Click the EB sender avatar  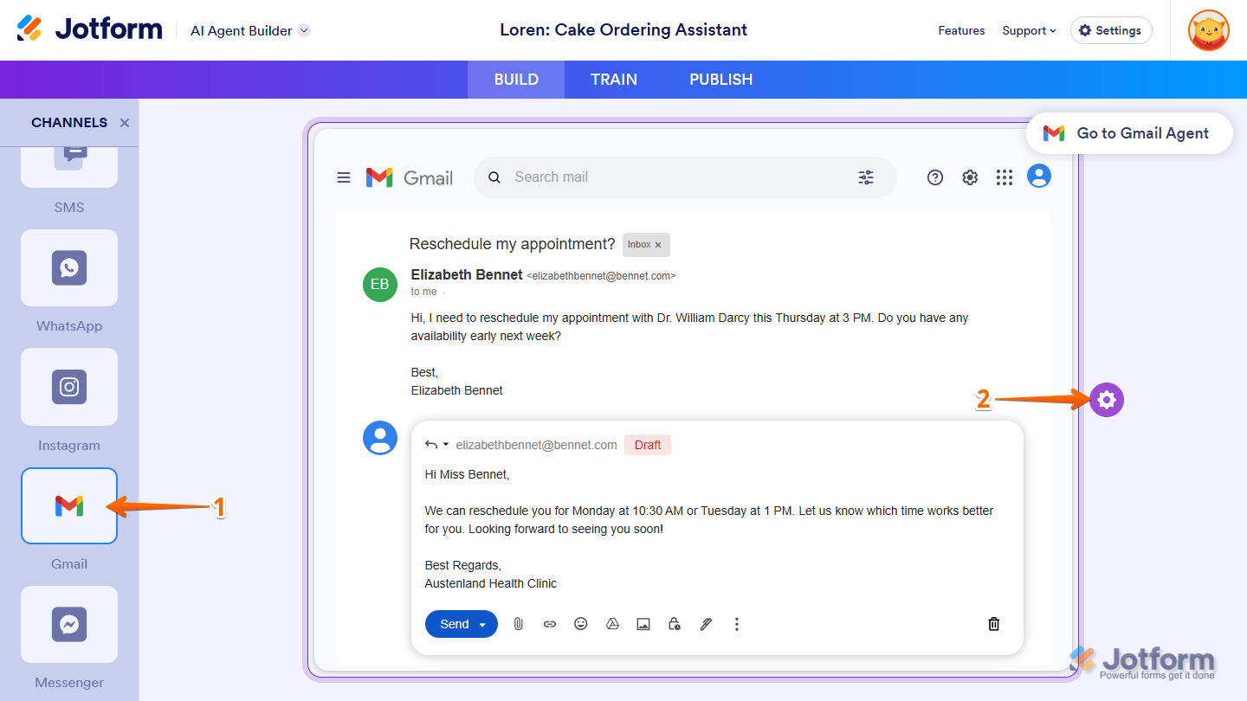[x=380, y=284]
